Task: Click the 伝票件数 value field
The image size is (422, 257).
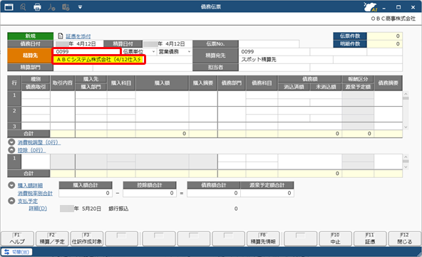Action: click(385, 36)
